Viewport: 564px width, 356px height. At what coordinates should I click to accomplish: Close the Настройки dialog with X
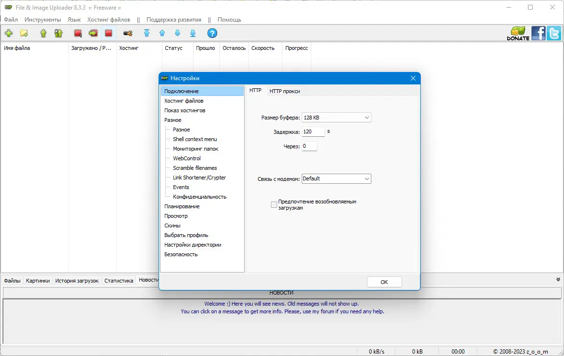(x=413, y=78)
